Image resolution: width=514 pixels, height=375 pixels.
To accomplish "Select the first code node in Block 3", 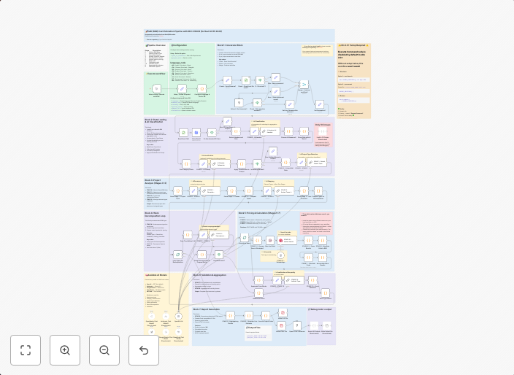I will click(x=177, y=191).
